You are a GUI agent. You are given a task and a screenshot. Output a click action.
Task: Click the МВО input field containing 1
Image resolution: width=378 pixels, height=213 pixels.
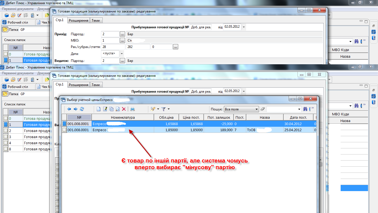pyautogui.click(x=110, y=40)
